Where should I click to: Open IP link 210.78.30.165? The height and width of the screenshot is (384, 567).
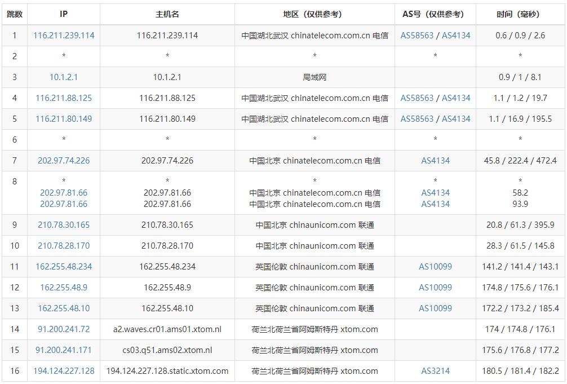pyautogui.click(x=64, y=225)
